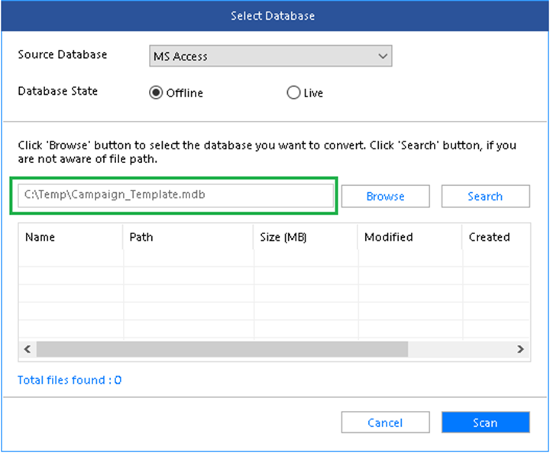Click the Browse button

(x=385, y=196)
